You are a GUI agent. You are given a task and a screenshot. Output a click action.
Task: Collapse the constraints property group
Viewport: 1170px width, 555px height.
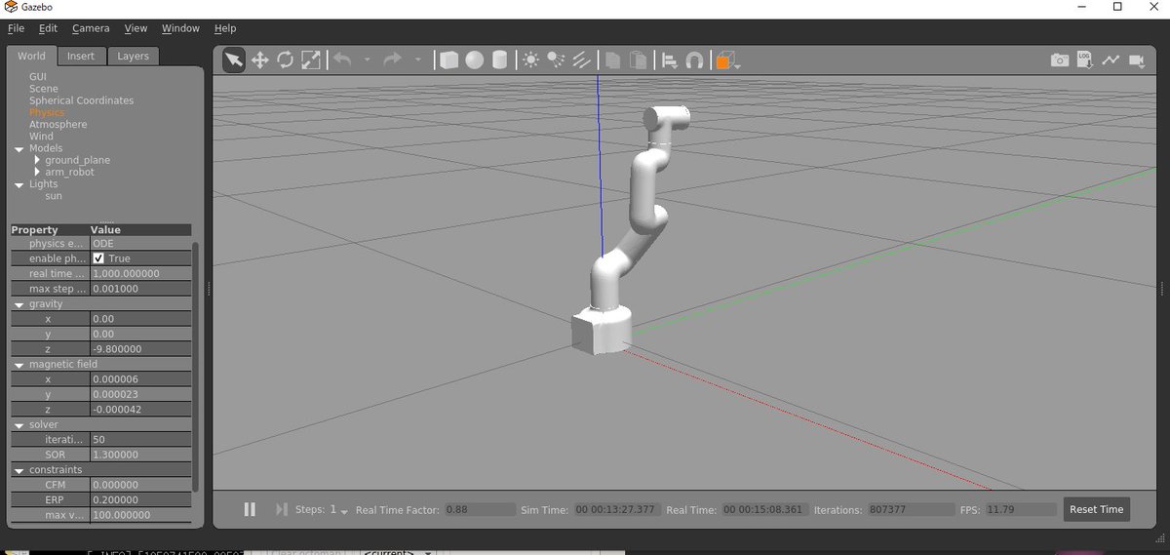[19, 470]
